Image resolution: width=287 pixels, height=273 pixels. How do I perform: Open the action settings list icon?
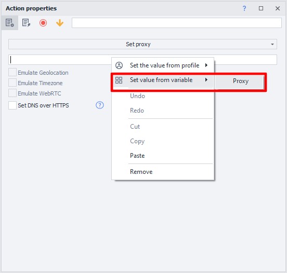pyautogui.click(x=10, y=23)
